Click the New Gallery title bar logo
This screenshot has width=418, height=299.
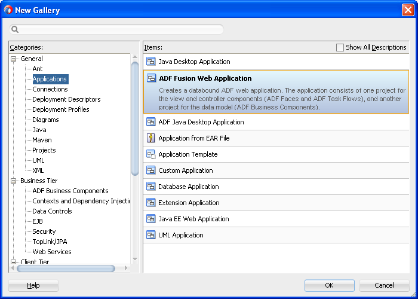8,10
